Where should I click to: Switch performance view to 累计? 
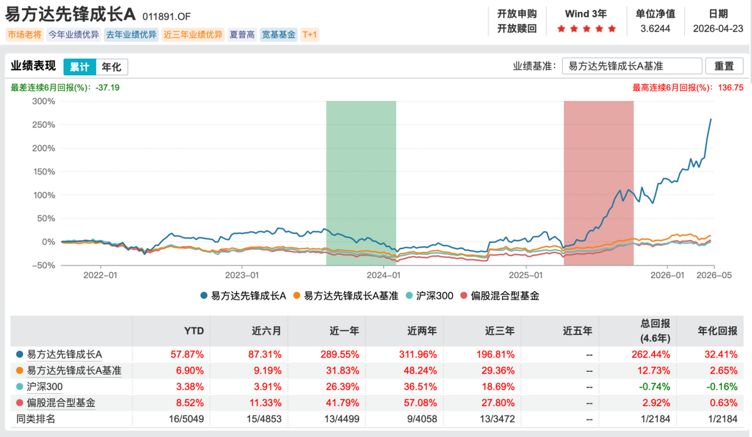pos(80,67)
